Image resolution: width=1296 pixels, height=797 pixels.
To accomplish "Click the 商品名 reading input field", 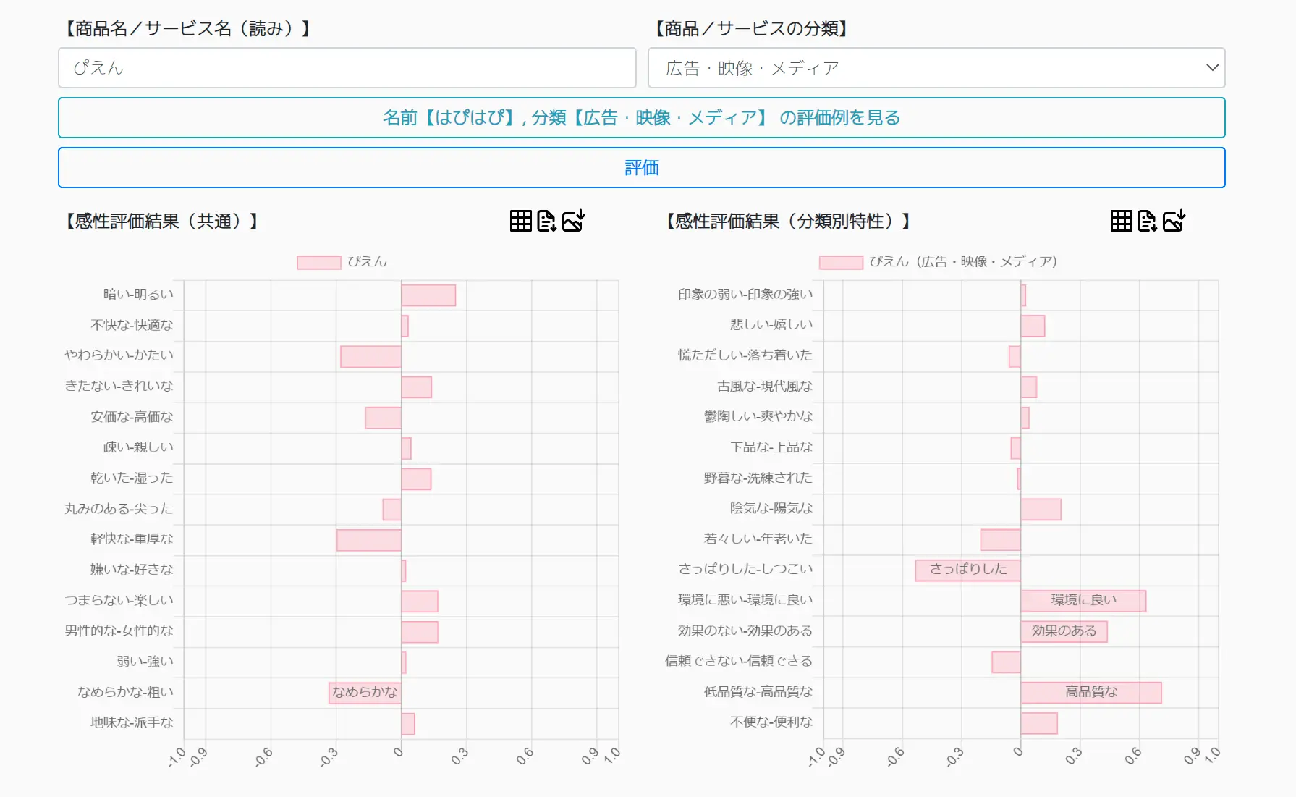I will (x=347, y=68).
